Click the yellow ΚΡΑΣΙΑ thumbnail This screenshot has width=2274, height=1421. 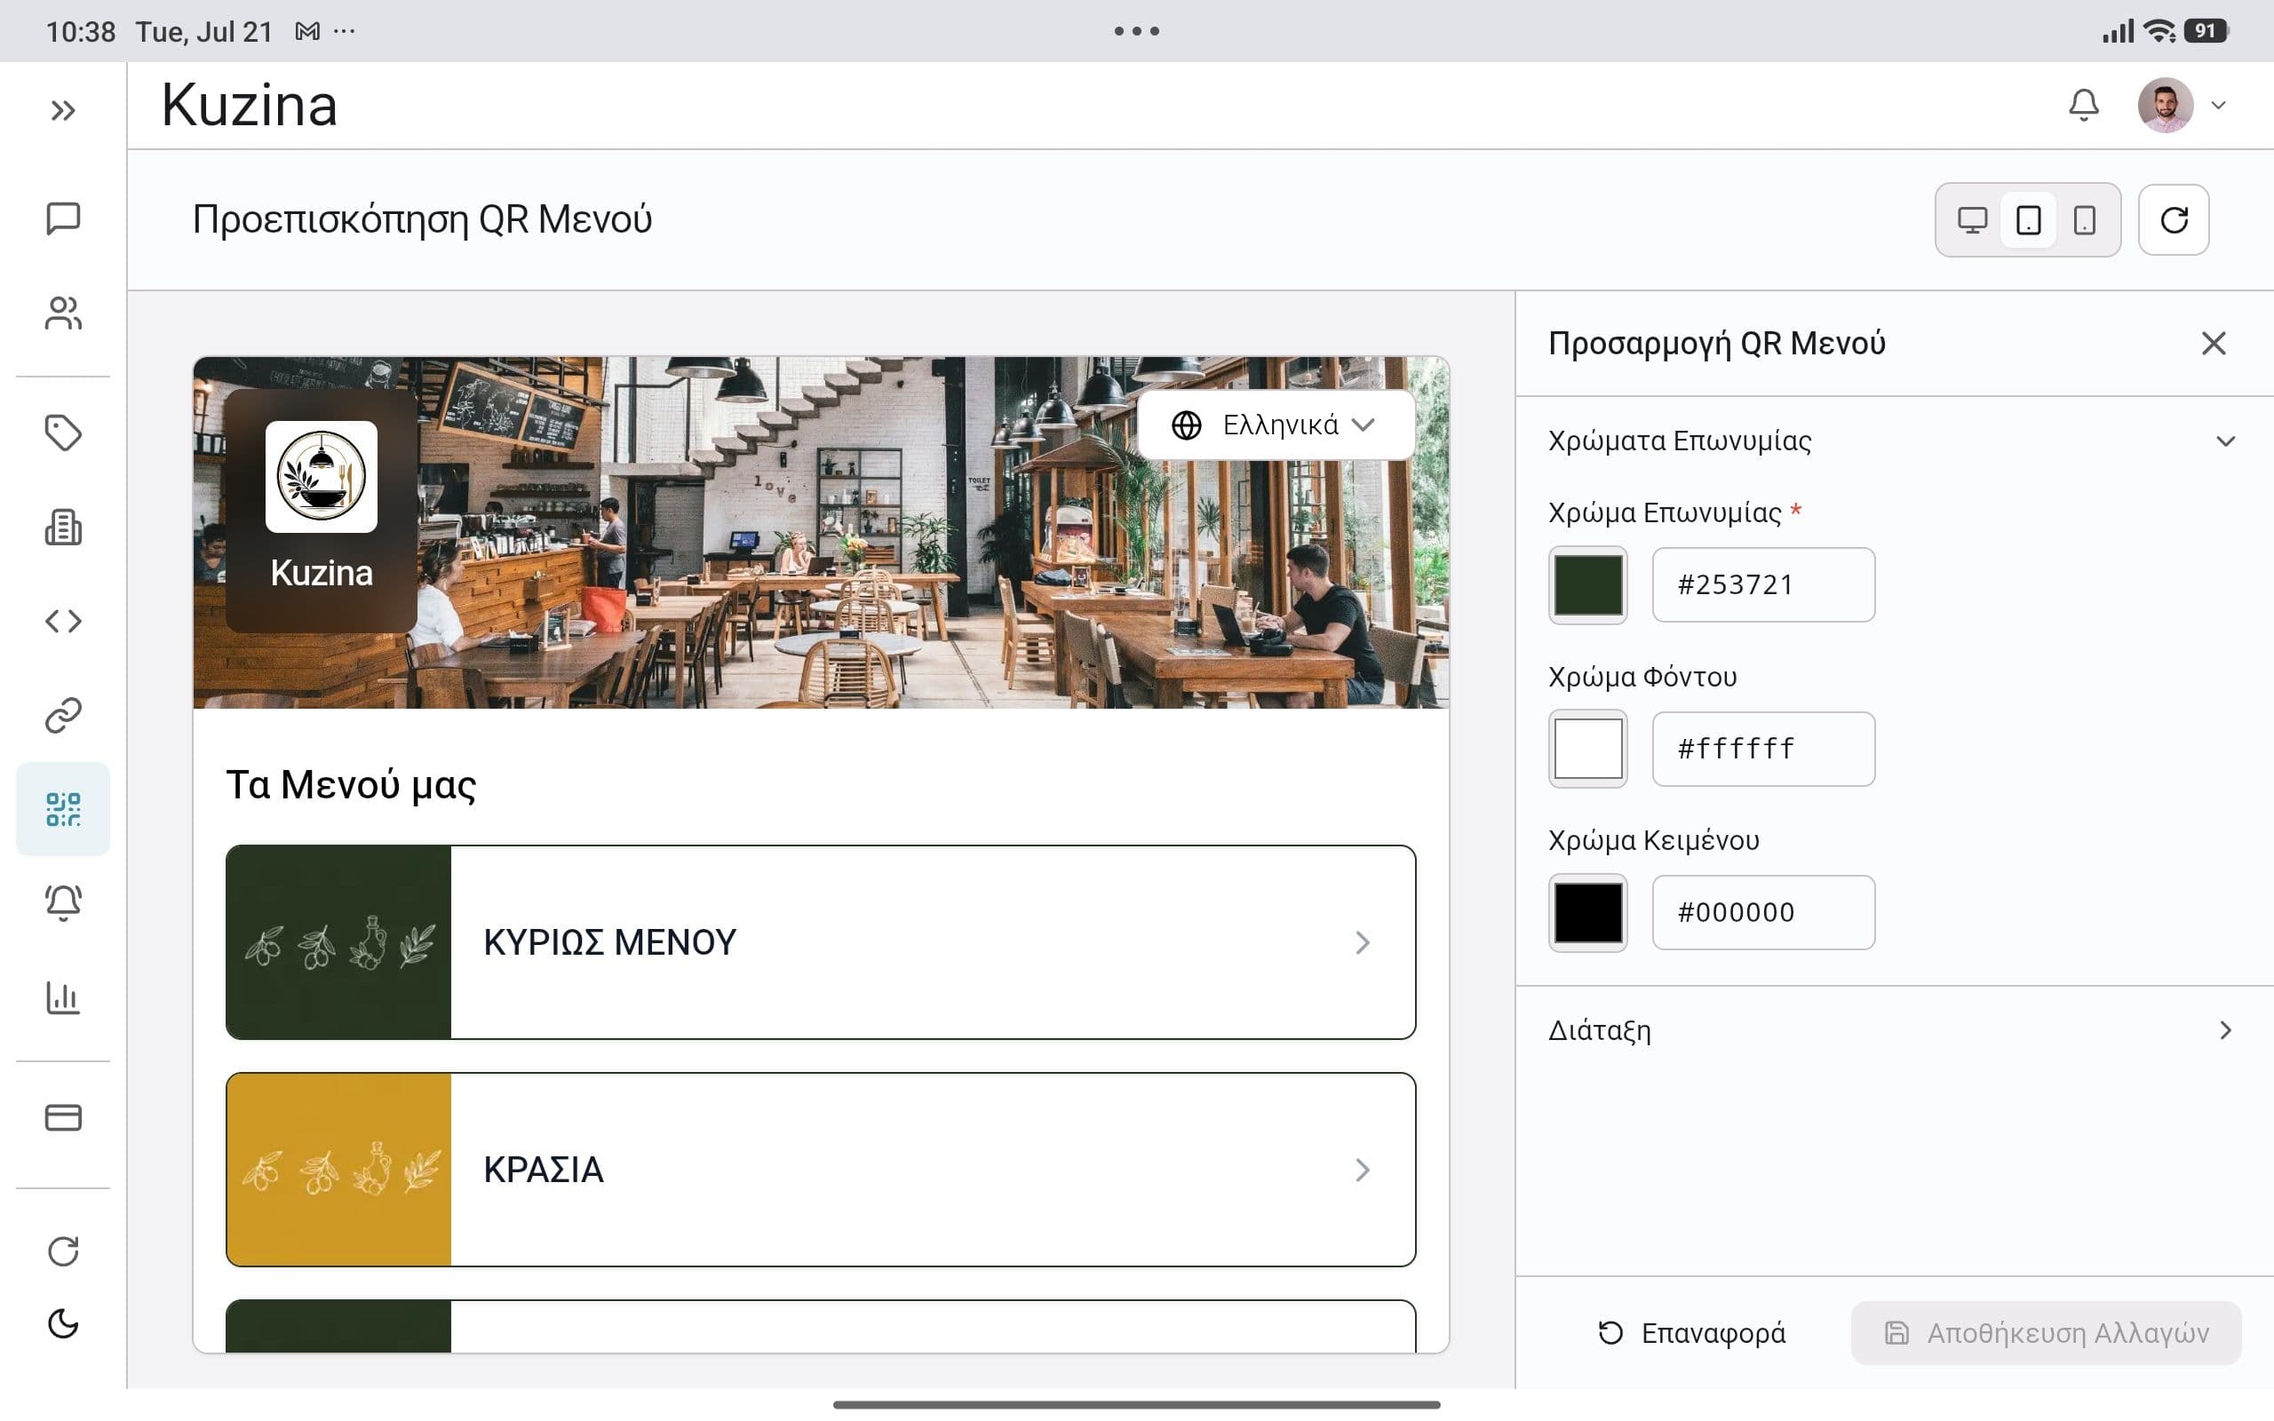tap(339, 1170)
